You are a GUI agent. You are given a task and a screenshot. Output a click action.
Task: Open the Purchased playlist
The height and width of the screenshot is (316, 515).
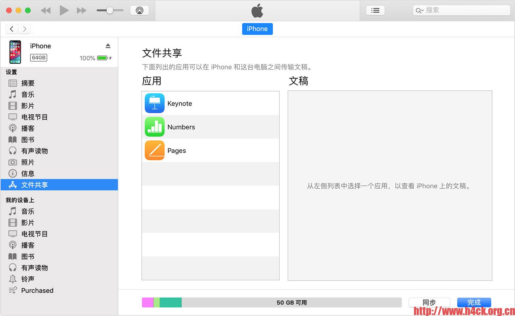59,290
